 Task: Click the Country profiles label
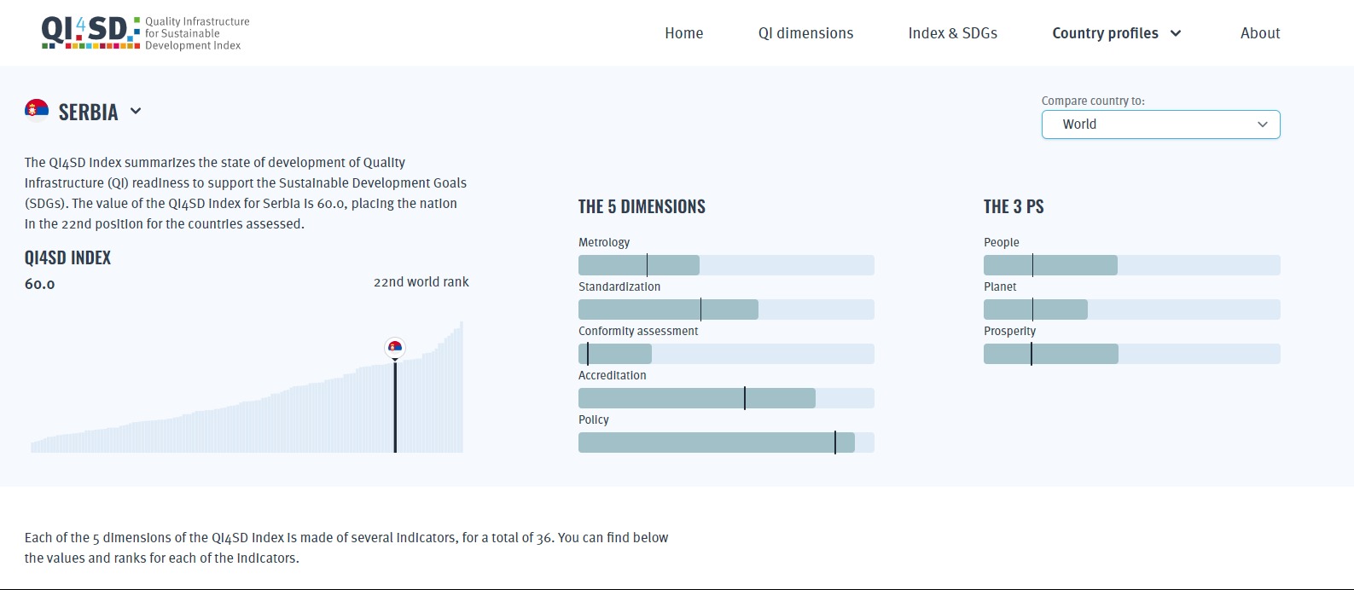(x=1105, y=33)
